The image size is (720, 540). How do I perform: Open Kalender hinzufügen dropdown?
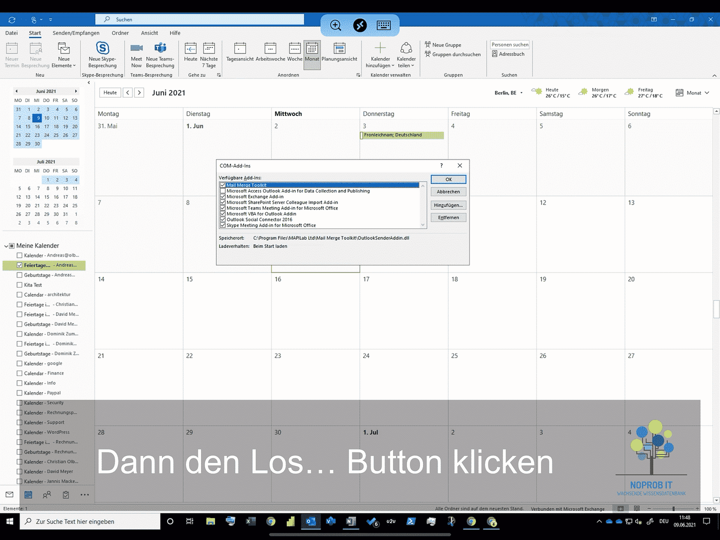[380, 55]
